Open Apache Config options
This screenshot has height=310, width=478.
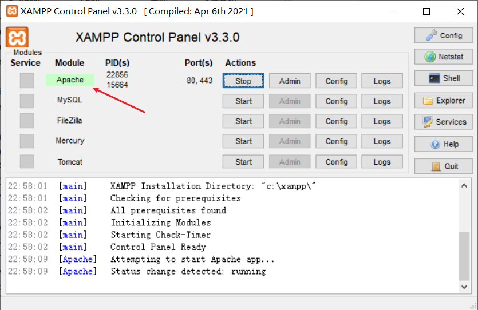click(x=336, y=81)
